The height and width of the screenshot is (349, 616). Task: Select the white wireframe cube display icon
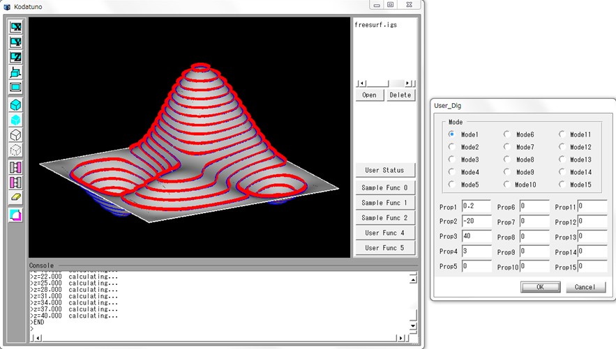[15, 135]
